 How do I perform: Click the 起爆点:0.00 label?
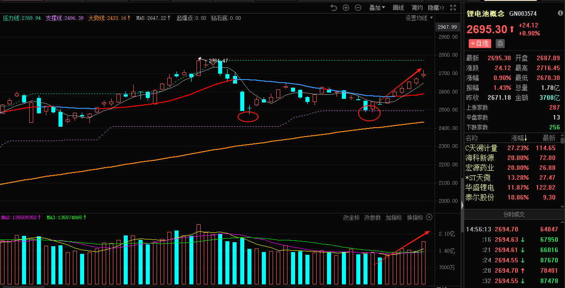click(192, 18)
